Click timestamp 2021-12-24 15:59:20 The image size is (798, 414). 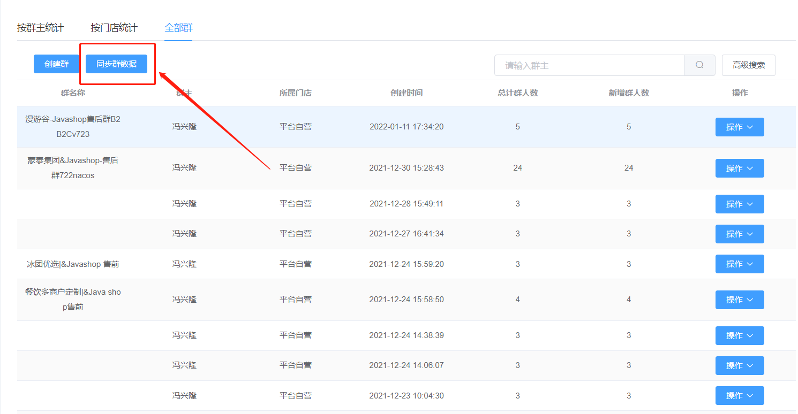coord(406,264)
